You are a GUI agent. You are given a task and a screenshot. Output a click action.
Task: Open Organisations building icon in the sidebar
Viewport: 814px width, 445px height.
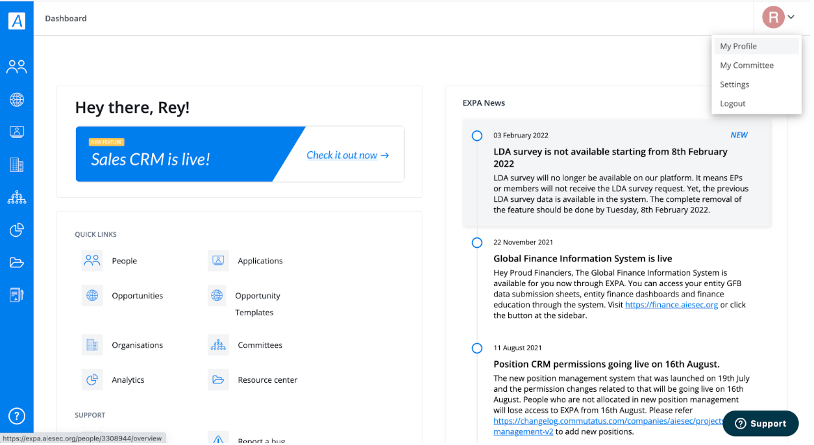[17, 165]
